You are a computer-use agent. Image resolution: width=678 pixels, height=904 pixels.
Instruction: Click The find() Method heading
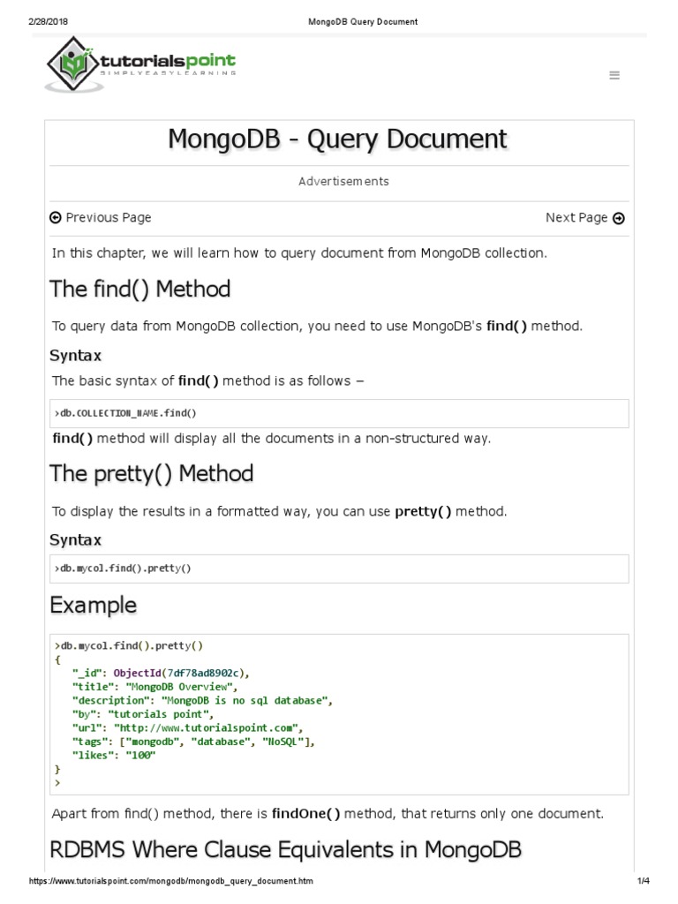pyautogui.click(x=140, y=289)
